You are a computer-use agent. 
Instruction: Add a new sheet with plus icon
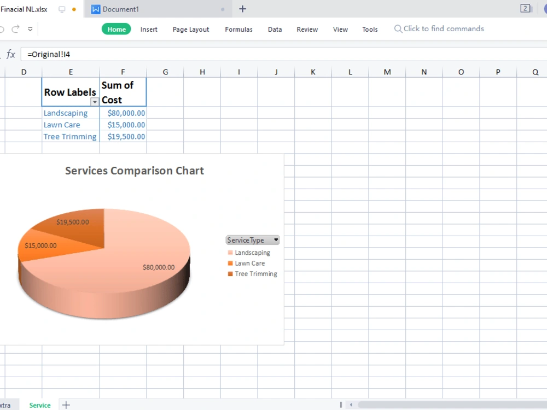(x=66, y=405)
